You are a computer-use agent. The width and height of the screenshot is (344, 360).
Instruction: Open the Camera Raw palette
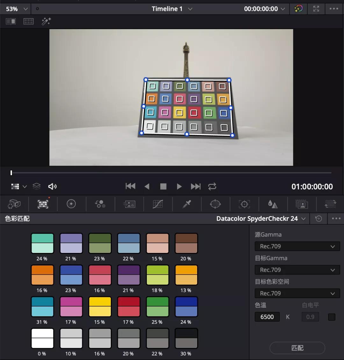(x=14, y=204)
